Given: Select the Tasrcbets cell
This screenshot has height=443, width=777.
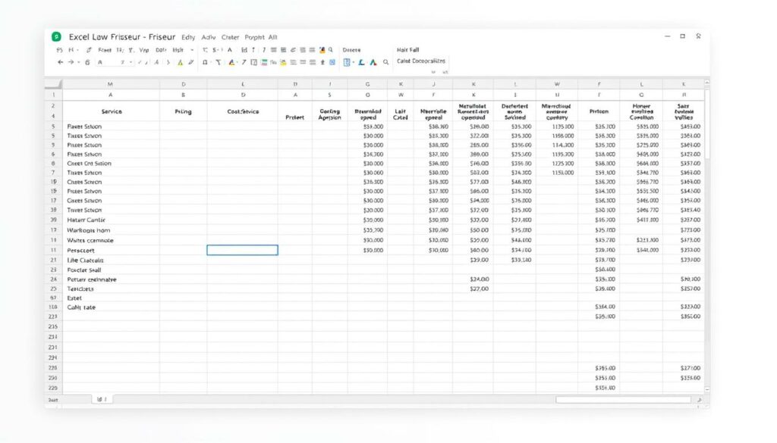Looking at the screenshot, I should pyautogui.click(x=111, y=289).
